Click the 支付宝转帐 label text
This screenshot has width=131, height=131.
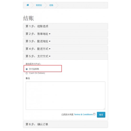34,69
